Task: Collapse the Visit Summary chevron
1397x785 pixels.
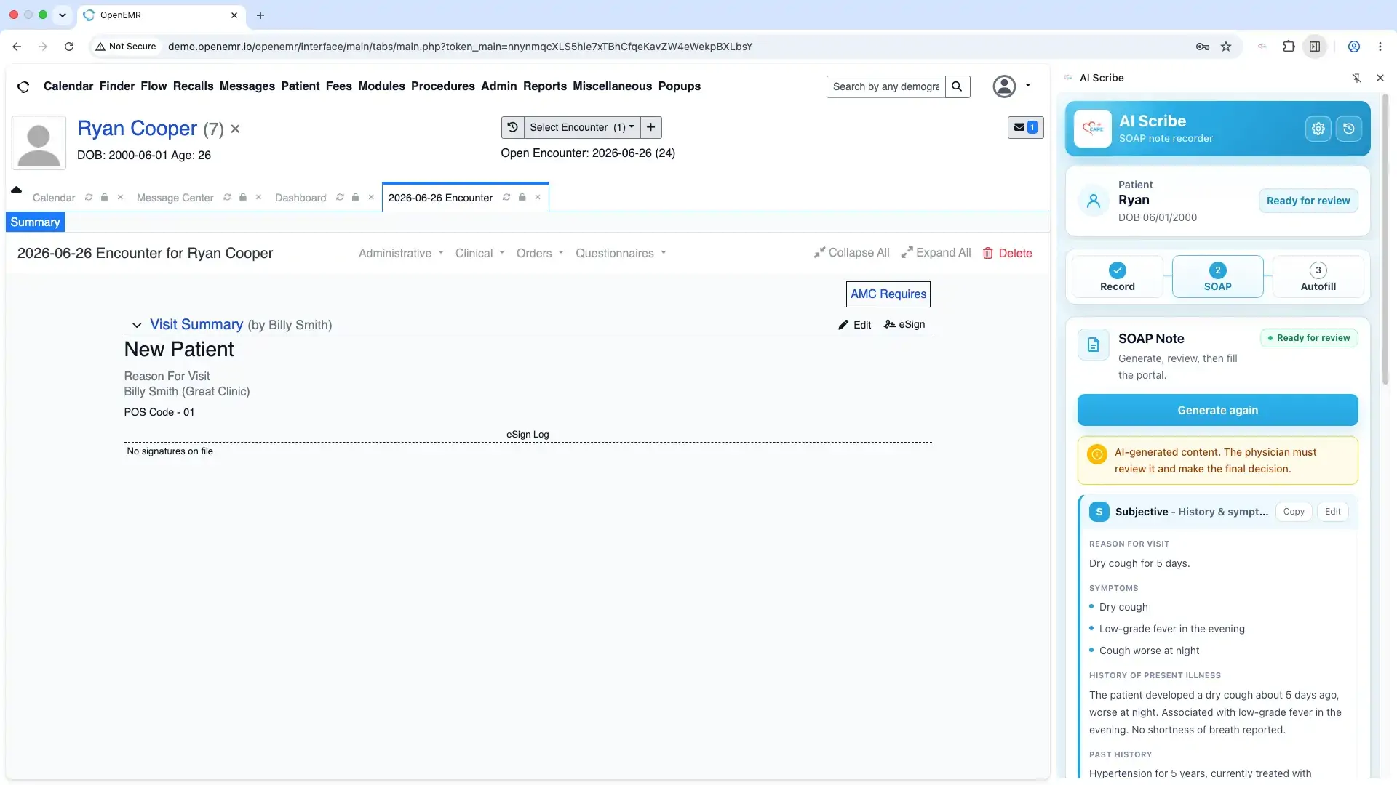Action: (137, 325)
